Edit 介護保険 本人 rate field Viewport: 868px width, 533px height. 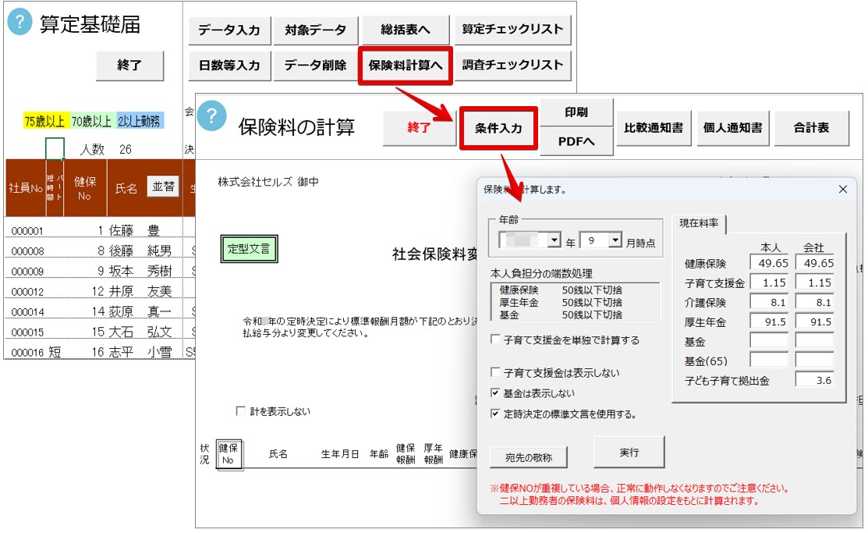[769, 303]
